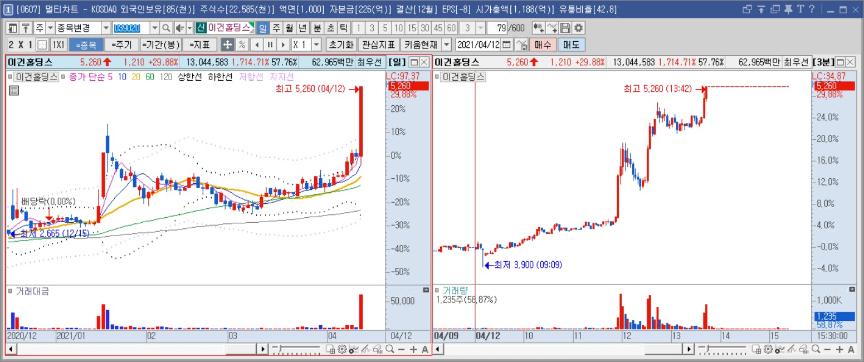Open the 키움현재 dropdown arrow
The image size is (864, 362).
[x=446, y=45]
